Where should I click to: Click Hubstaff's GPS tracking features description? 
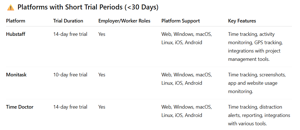(x=256, y=47)
